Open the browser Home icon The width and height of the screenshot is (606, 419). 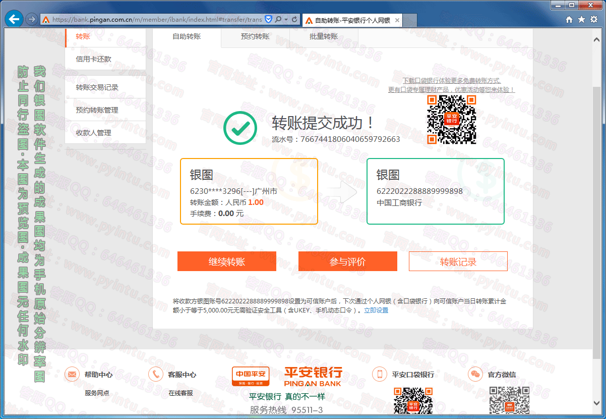click(x=569, y=20)
